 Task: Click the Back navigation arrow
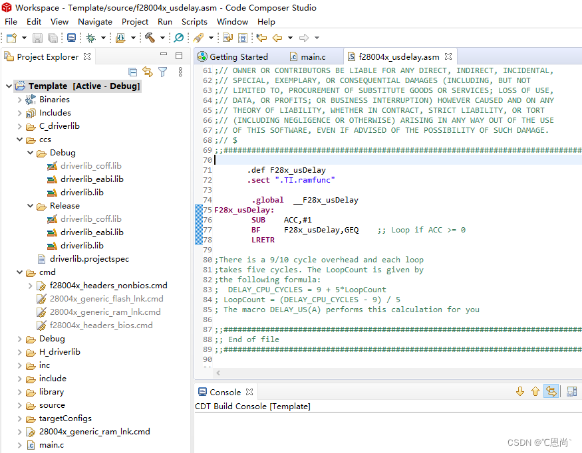(x=277, y=38)
